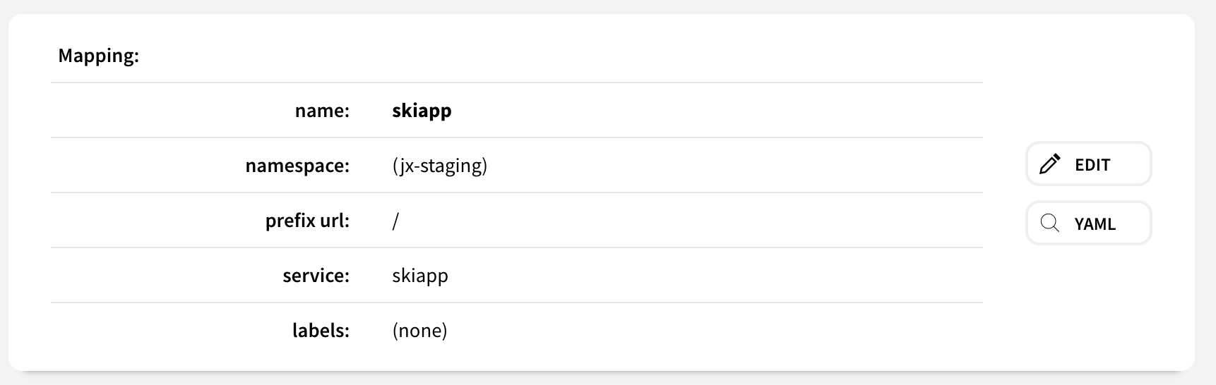This screenshot has width=1216, height=385.
Task: Select the name: field label
Action: click(322, 111)
